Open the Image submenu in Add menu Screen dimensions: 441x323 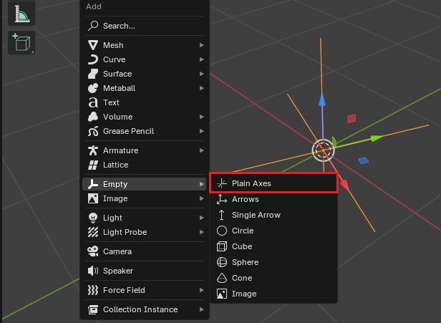pyautogui.click(x=145, y=198)
